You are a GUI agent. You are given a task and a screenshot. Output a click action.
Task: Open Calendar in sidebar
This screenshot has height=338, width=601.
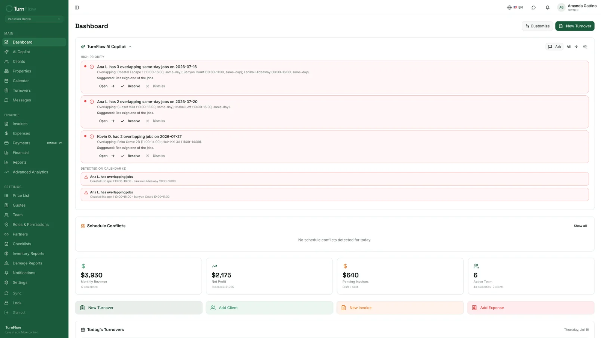34,81
